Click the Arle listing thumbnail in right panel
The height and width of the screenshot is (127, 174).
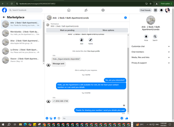(151, 20)
